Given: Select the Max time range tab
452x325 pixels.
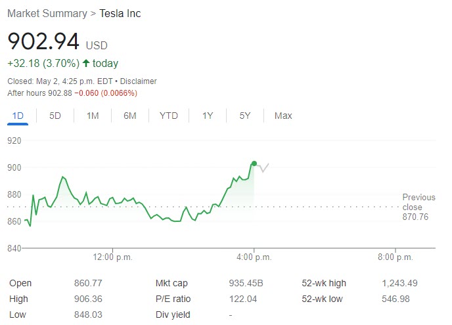Looking at the screenshot, I should point(283,116).
